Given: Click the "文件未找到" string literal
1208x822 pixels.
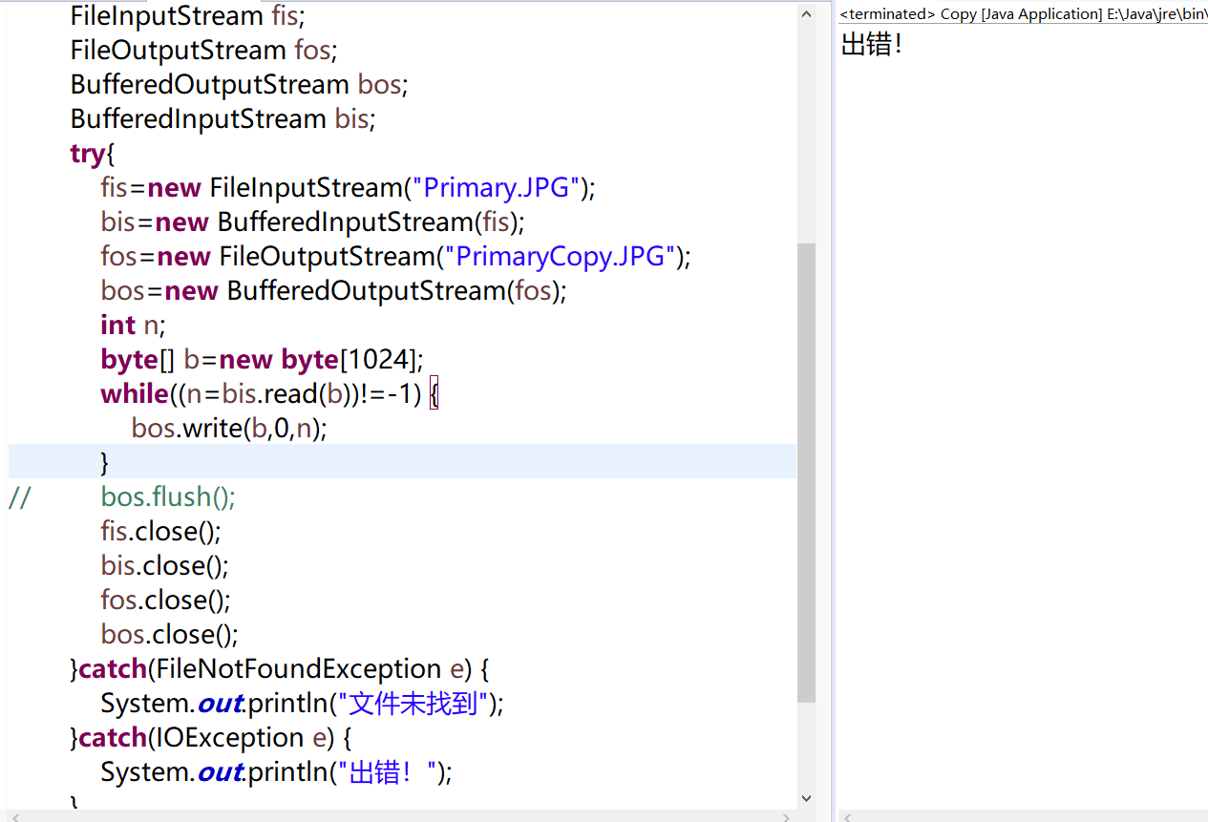Looking at the screenshot, I should click(414, 703).
